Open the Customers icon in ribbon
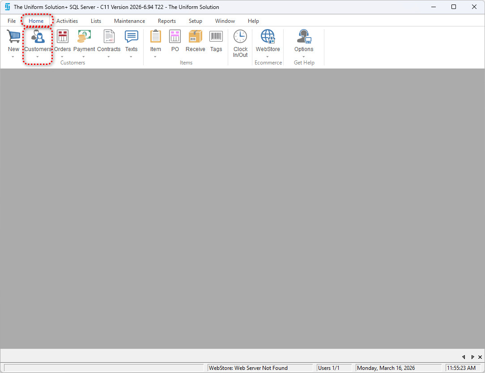The width and height of the screenshot is (485, 373). click(38, 37)
